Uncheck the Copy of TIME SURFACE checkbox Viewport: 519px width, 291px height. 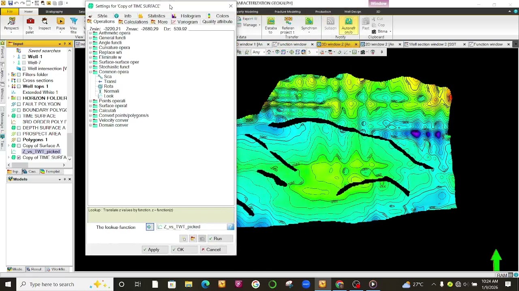click(19, 158)
